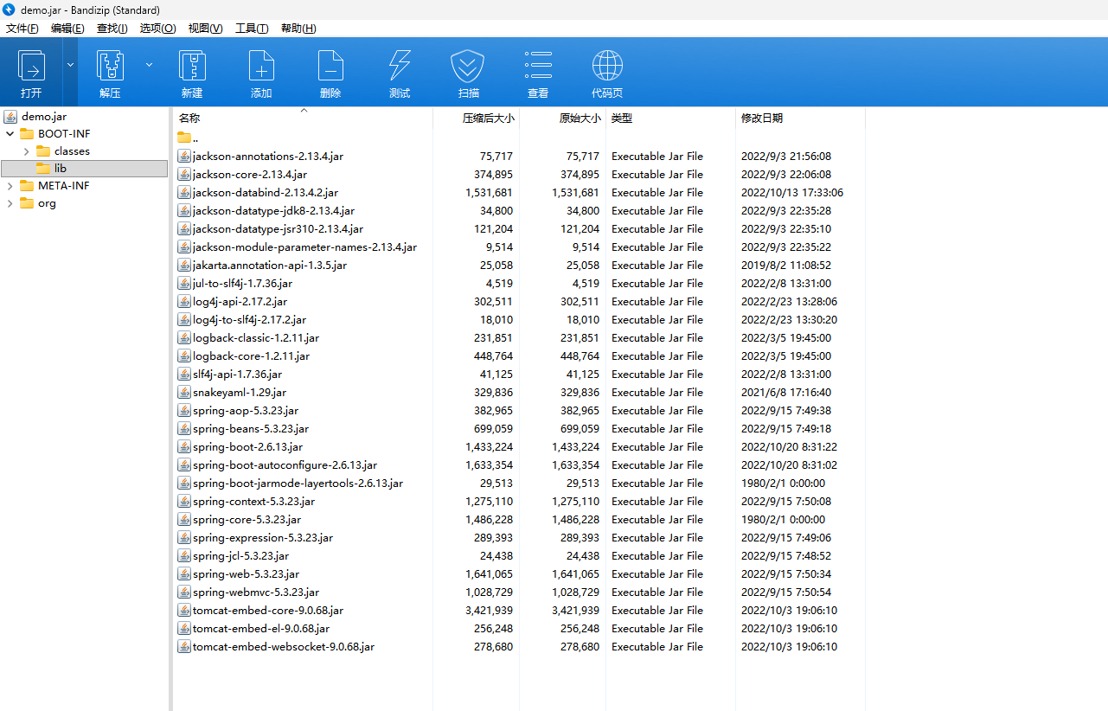Open the dropdown arrow next to 打开
Image resolution: width=1108 pixels, height=711 pixels.
click(x=70, y=65)
